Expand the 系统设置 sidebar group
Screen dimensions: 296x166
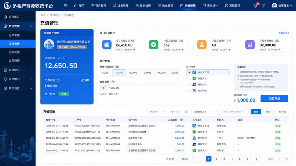point(18,88)
